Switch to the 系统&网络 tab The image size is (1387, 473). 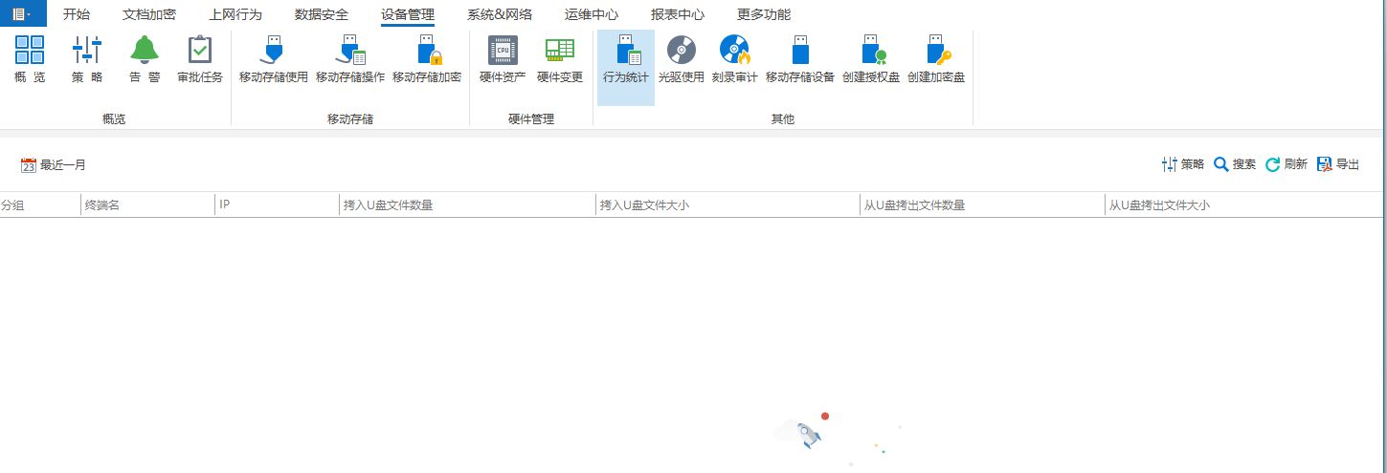500,14
